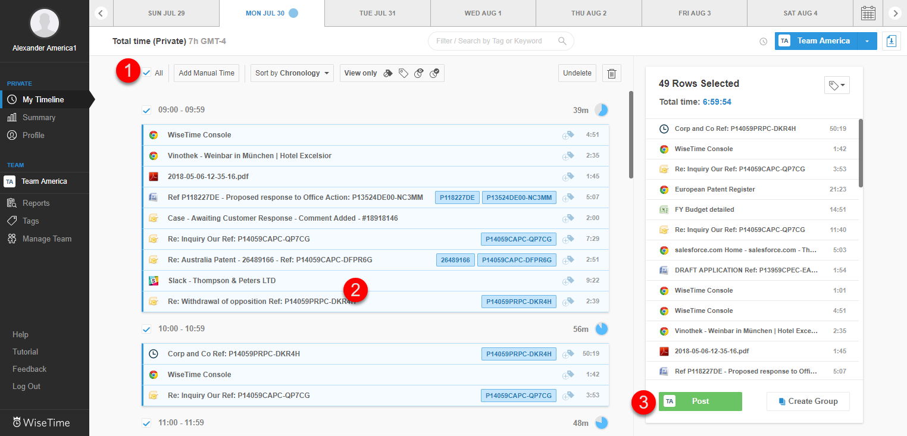The width and height of the screenshot is (907, 436).
Task: Open My Timeline in sidebar
Action: (45, 100)
